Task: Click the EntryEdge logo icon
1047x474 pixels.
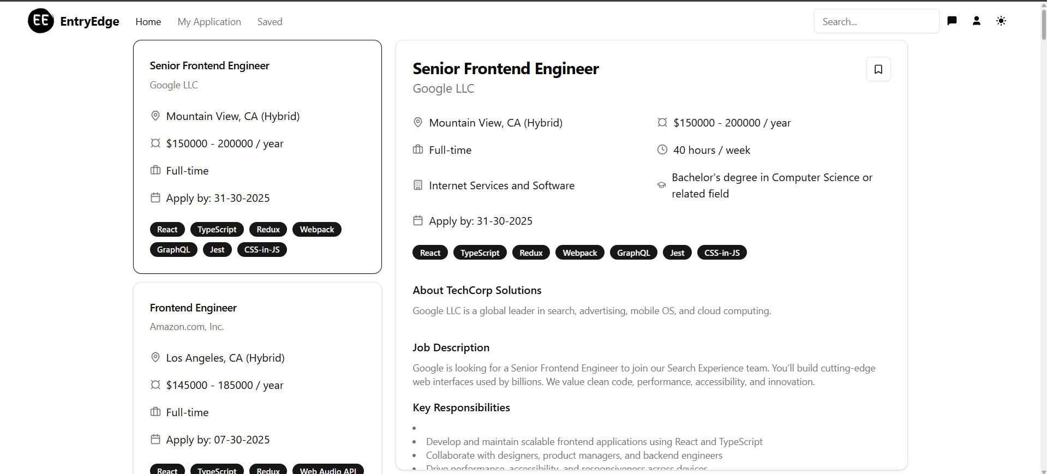Action: pos(40,21)
